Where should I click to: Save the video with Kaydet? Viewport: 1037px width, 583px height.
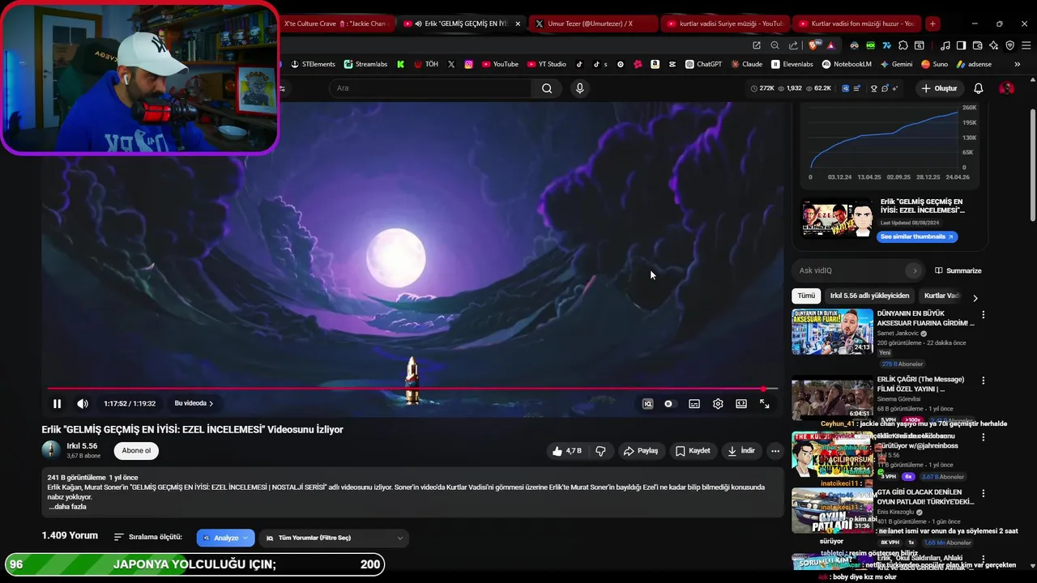[693, 451]
